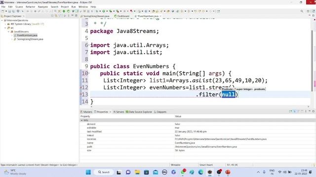Screen dimensions: 316x177
Task: Select JRE System Library tree item
Action: point(25,24)
